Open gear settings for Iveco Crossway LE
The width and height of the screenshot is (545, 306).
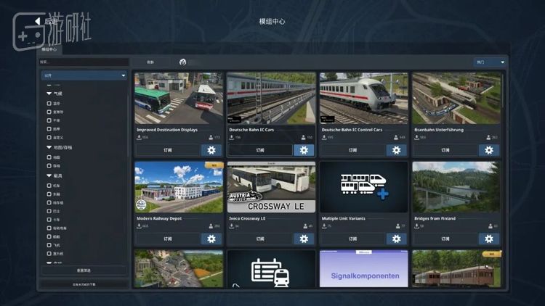pos(304,239)
